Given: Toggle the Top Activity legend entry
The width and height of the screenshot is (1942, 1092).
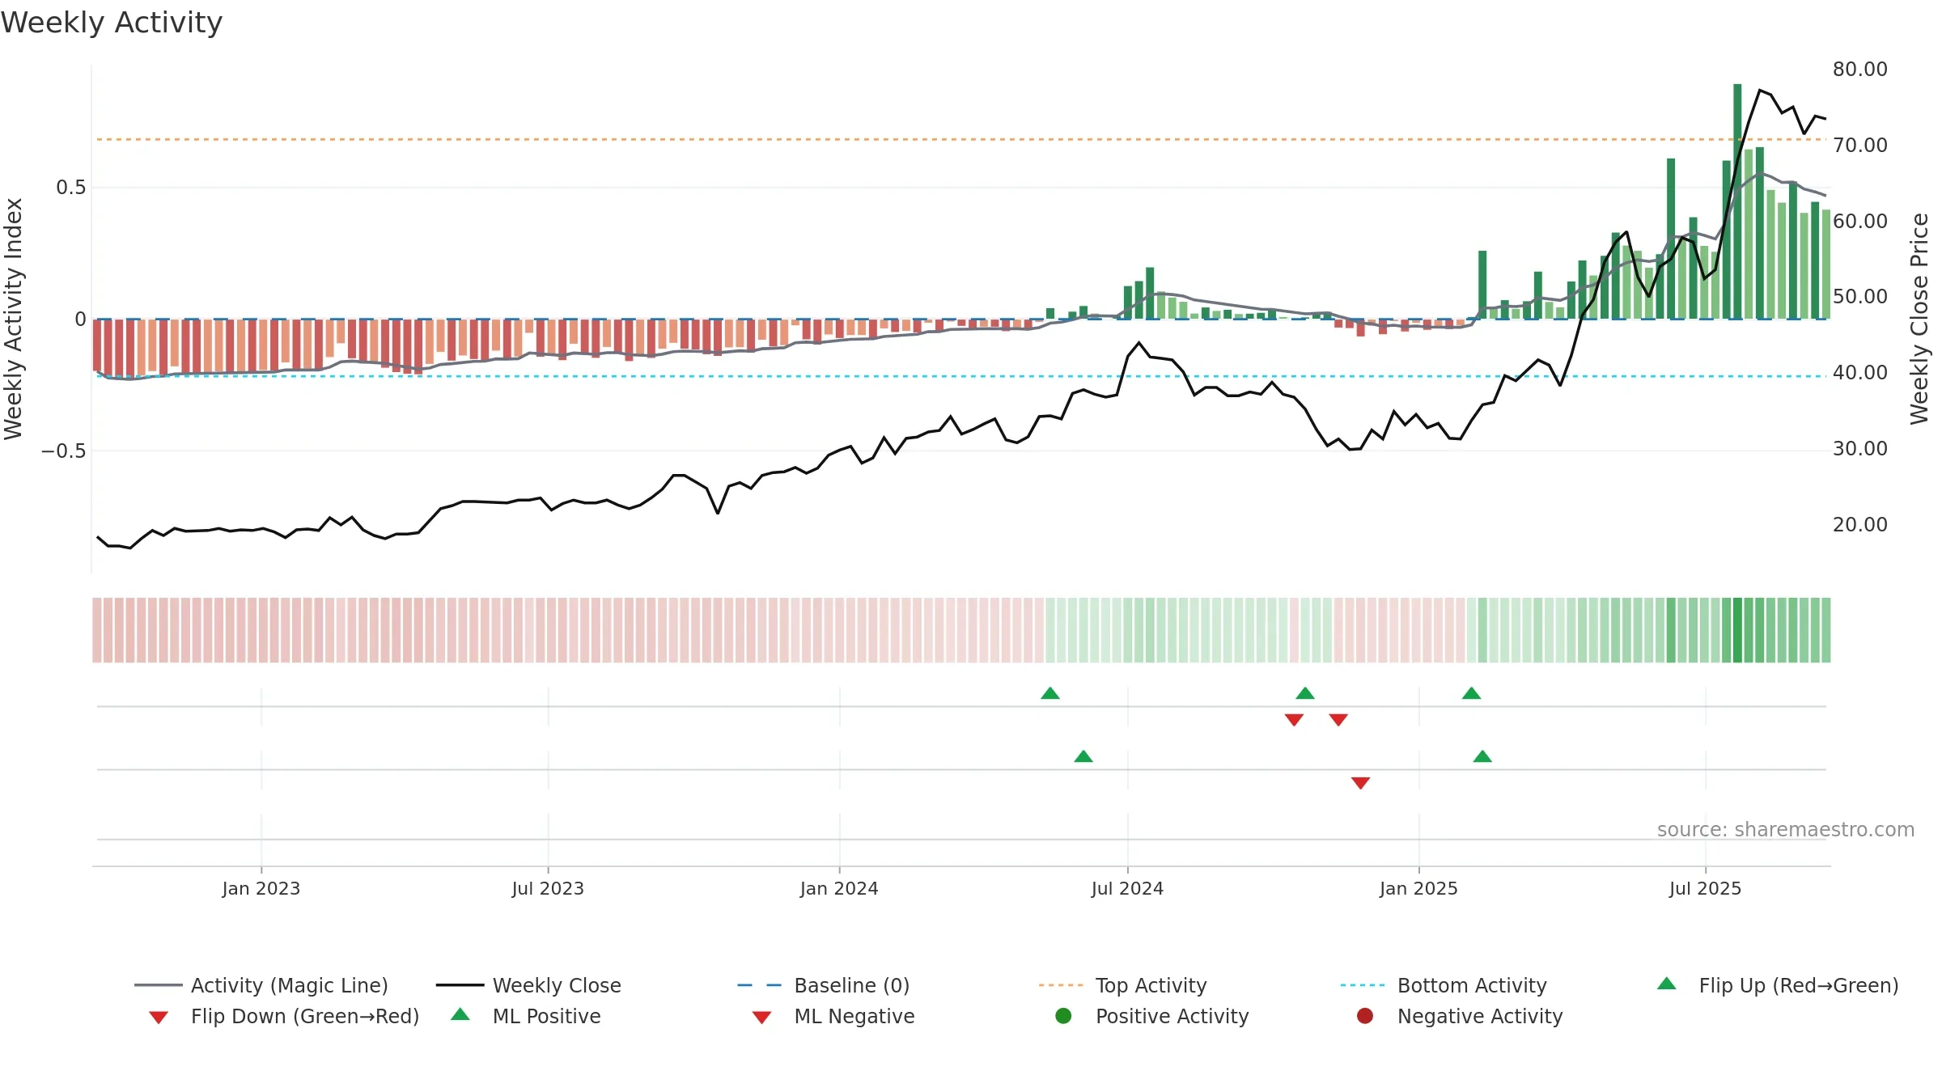Looking at the screenshot, I should coord(1122,985).
